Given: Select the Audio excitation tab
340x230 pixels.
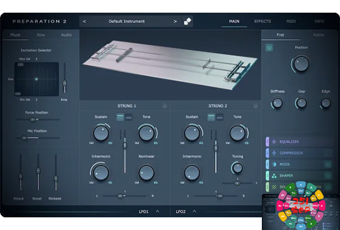Looking at the screenshot, I should [66, 35].
